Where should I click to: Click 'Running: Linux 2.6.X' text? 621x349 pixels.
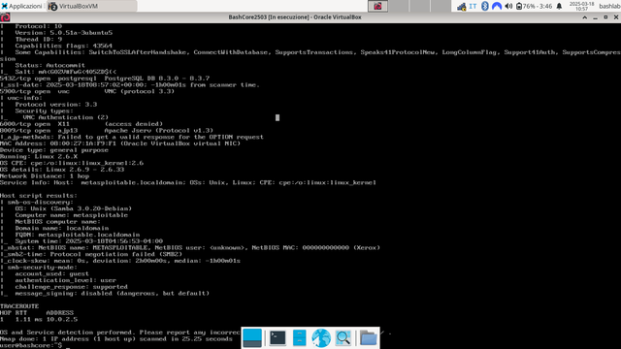coord(39,156)
